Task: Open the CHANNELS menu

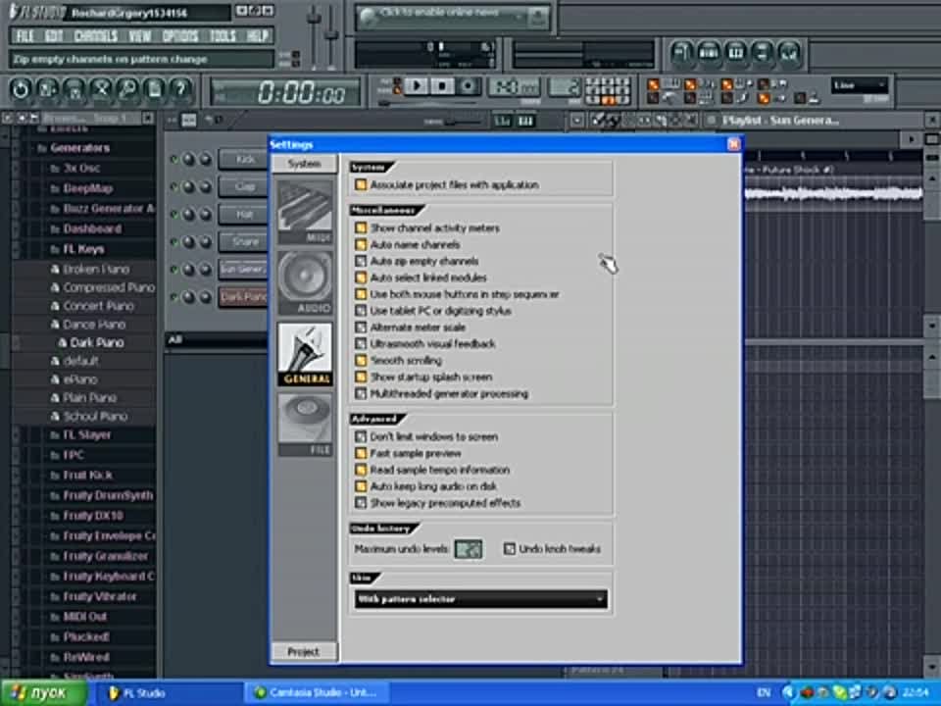Action: click(x=96, y=36)
